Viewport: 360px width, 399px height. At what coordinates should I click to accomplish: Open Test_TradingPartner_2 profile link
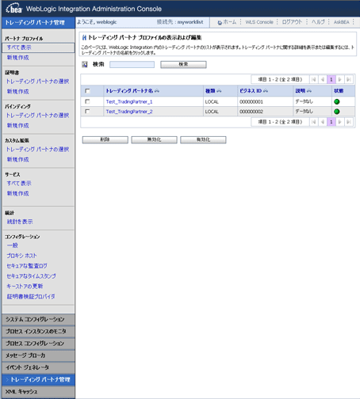(129, 112)
